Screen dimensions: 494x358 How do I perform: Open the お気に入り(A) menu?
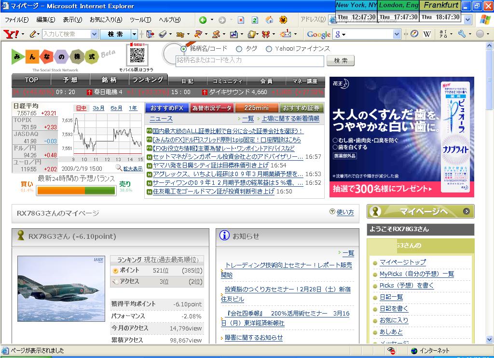(x=106, y=20)
